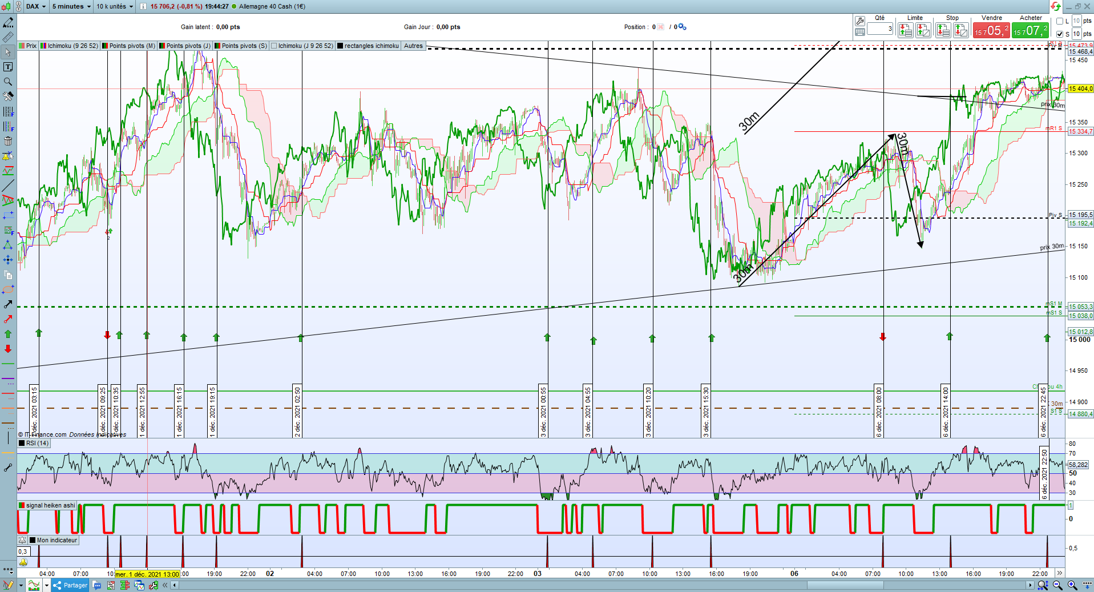Click the red Vendre sell button
1094x592 pixels.
pos(991,30)
